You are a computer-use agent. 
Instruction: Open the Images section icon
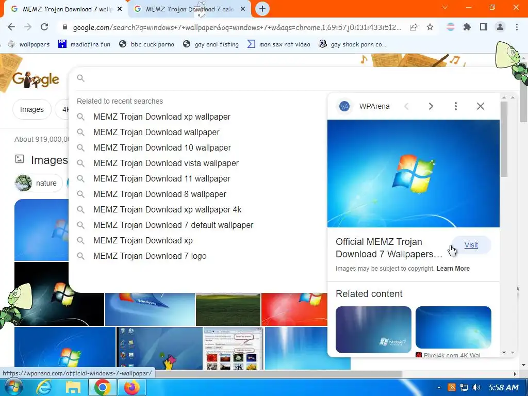[x=20, y=159]
